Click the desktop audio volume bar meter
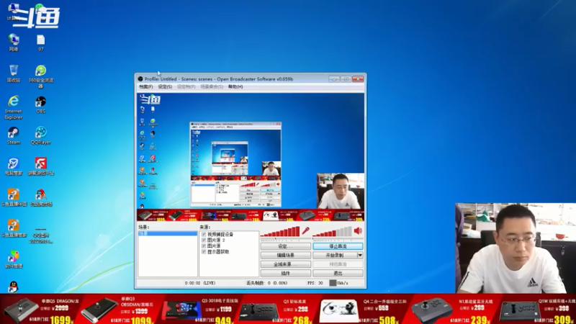Image resolution: width=576 pixels, height=324 pixels. tap(332, 231)
